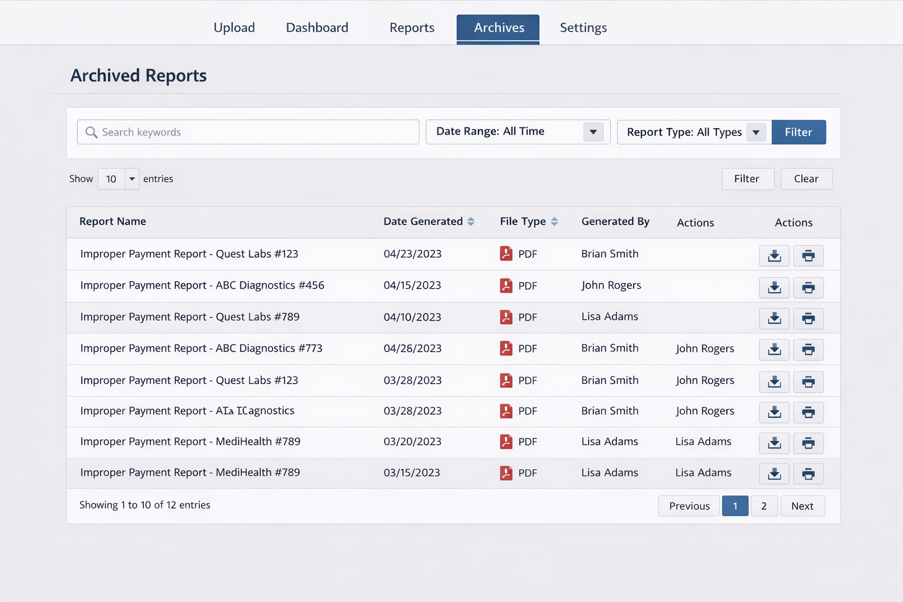Print the 03/20/2023 MediHealth #789 report
The image size is (903, 602).
coord(808,443)
